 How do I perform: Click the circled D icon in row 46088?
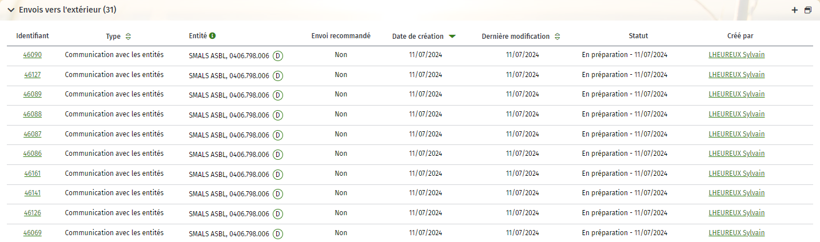(x=278, y=115)
